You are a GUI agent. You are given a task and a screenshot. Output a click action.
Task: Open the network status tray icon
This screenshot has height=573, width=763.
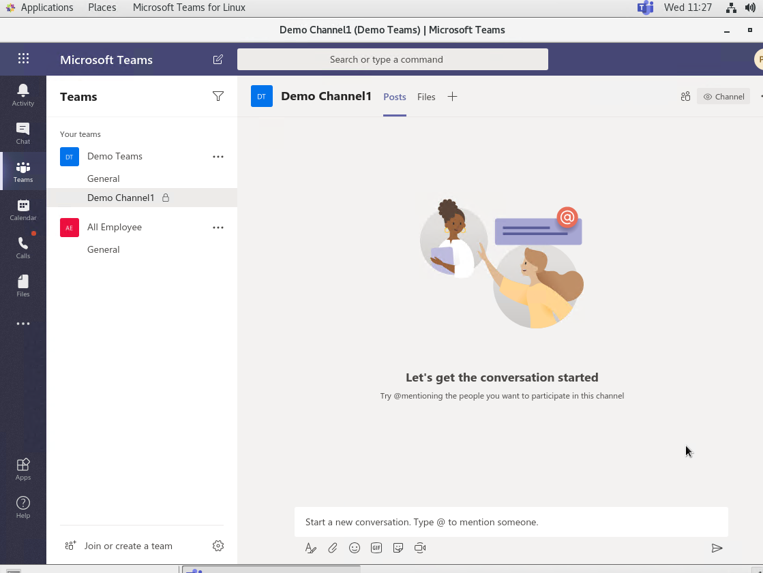[731, 7]
